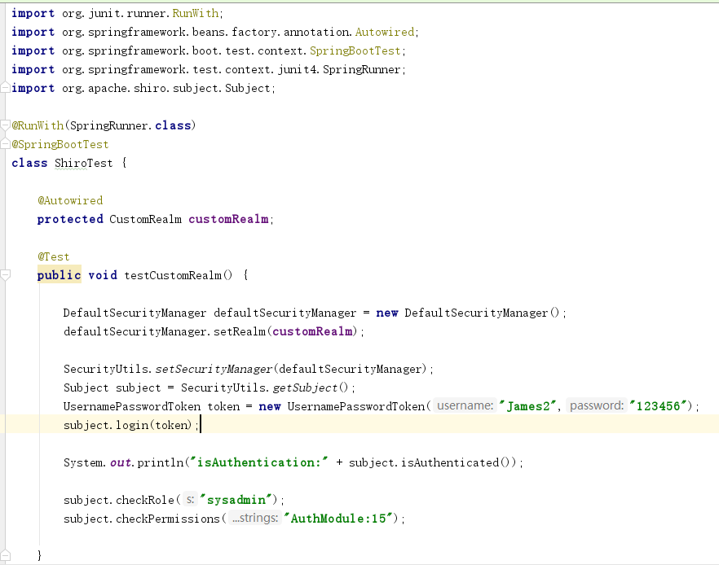Click the testCustomRealm method name

173,275
